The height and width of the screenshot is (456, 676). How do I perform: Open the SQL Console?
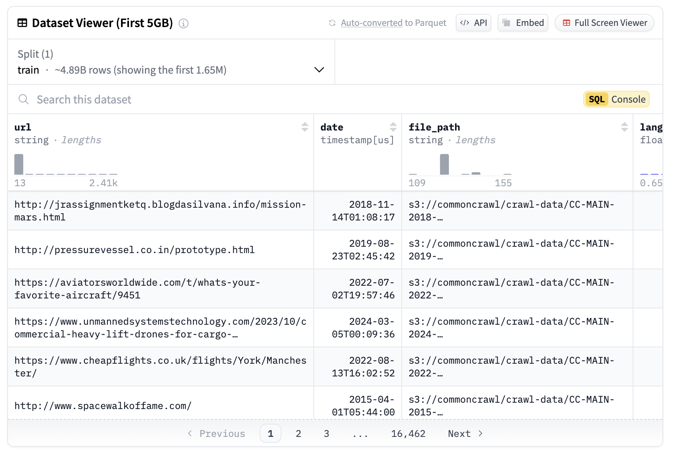click(x=616, y=99)
